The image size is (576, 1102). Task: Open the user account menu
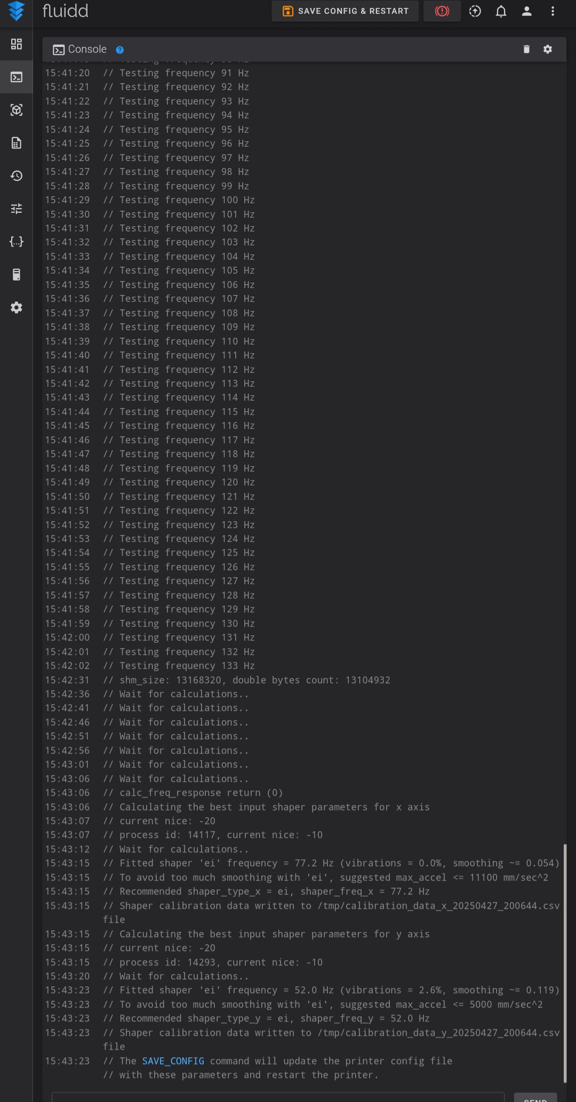(527, 11)
